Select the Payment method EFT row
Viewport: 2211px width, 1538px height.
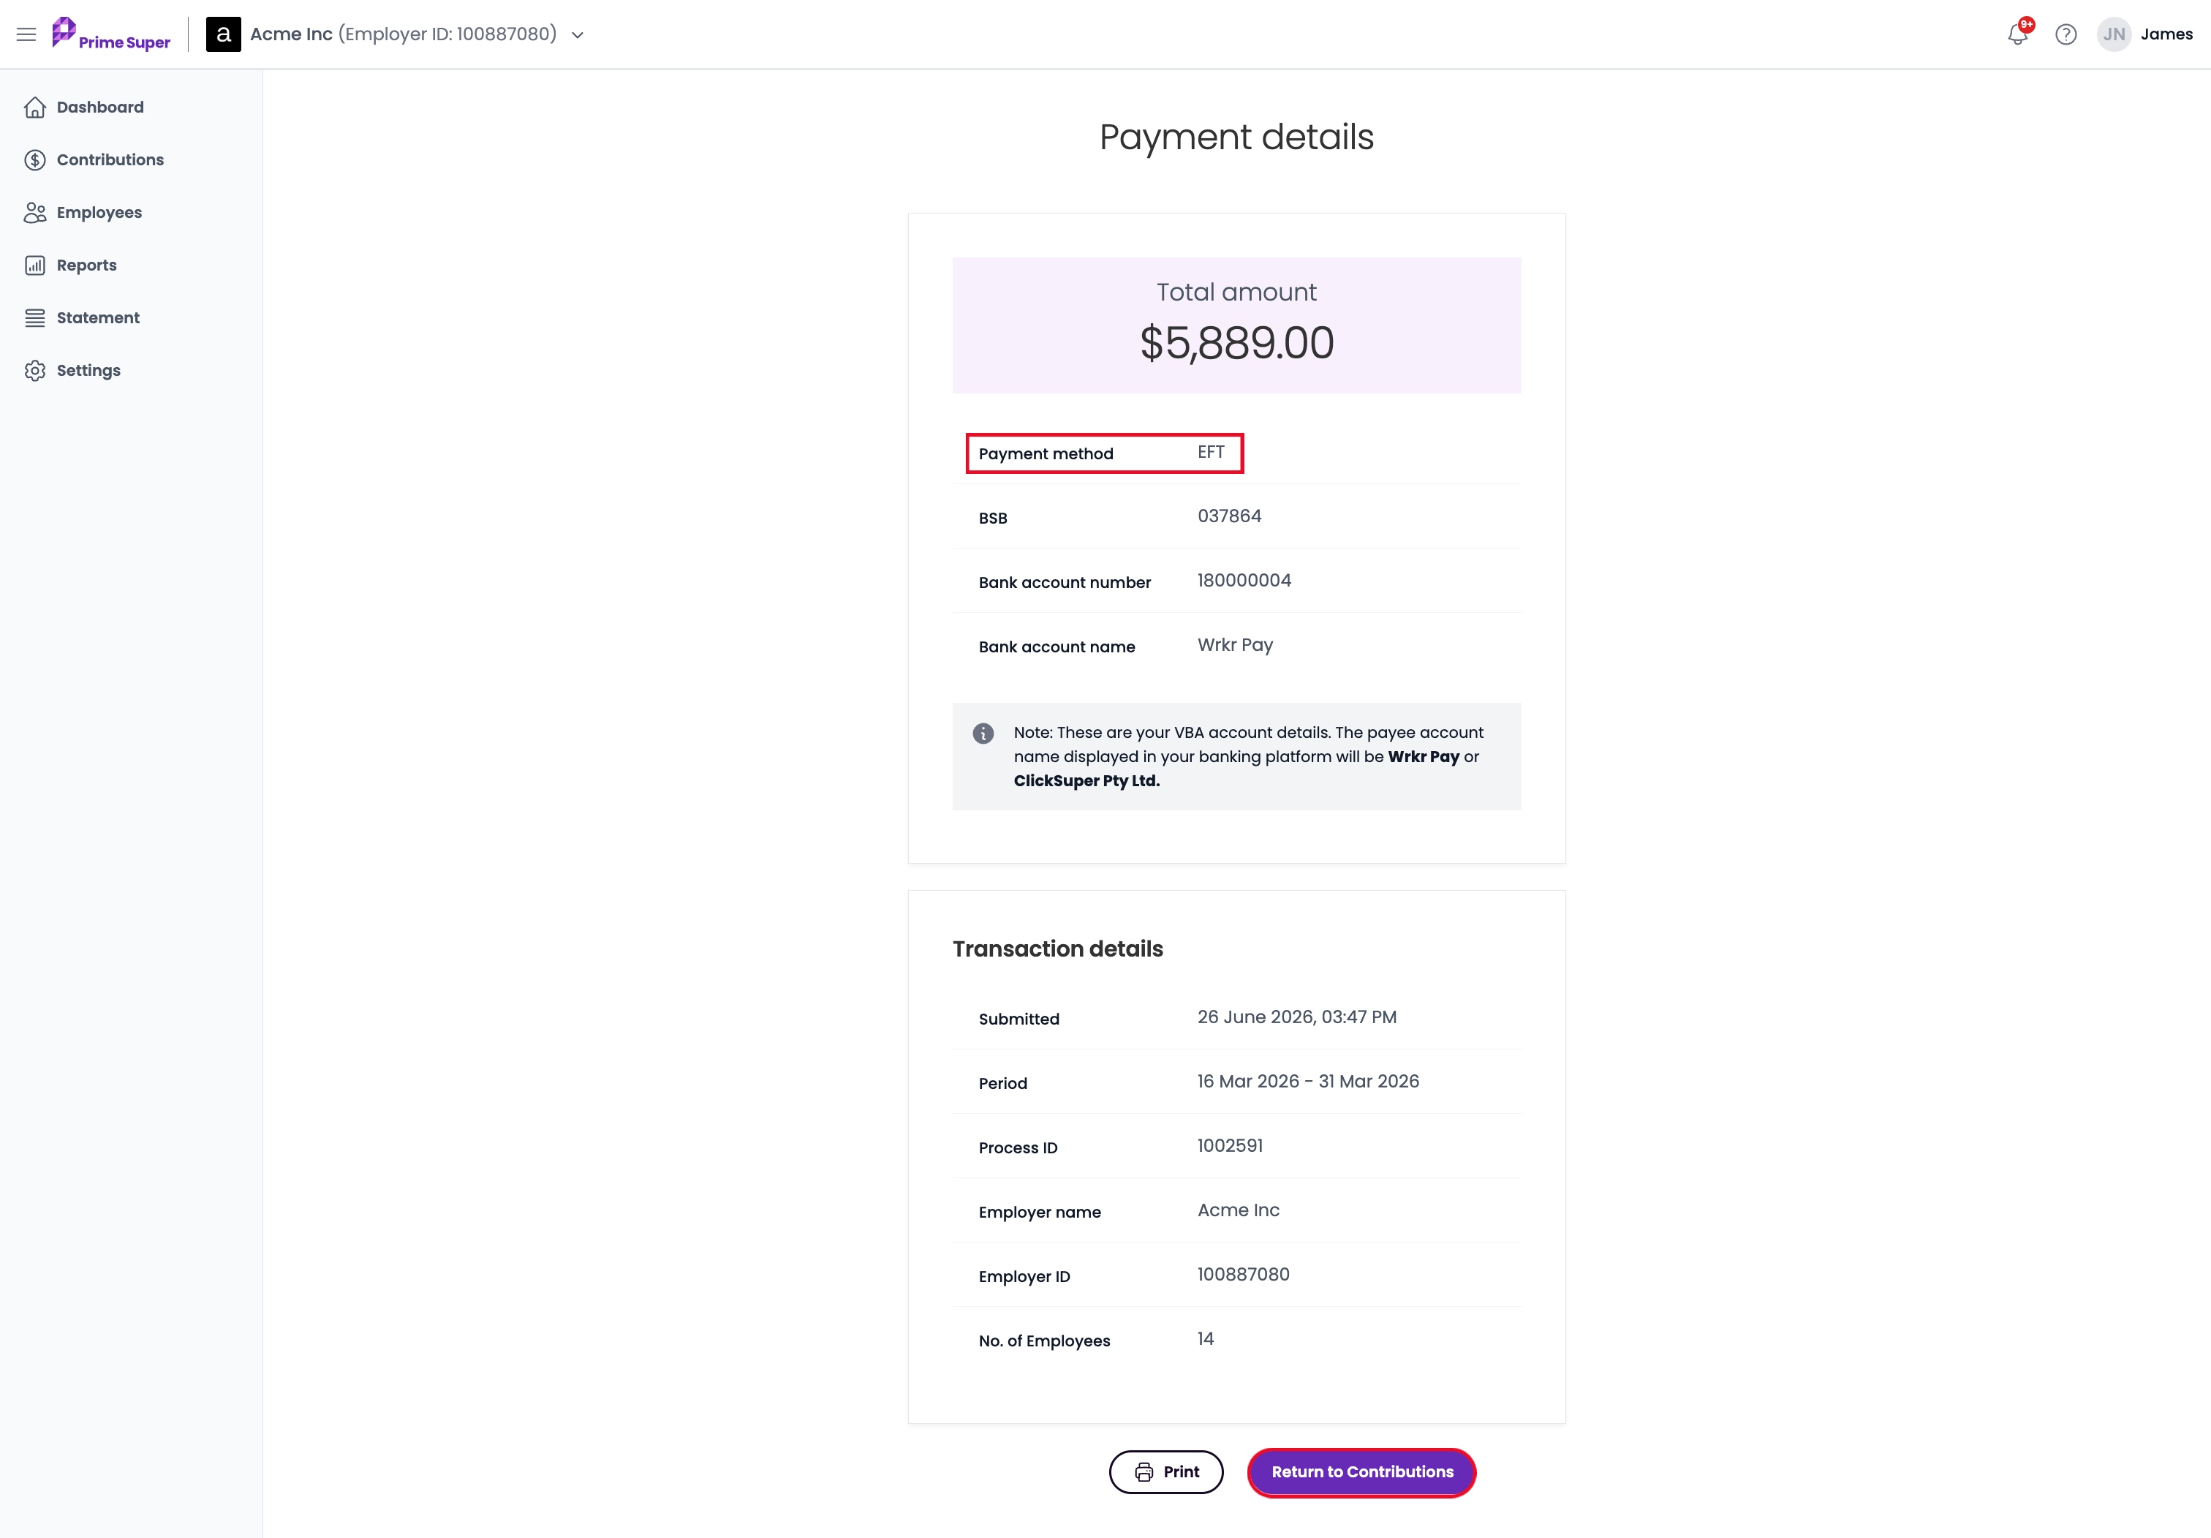coord(1105,453)
